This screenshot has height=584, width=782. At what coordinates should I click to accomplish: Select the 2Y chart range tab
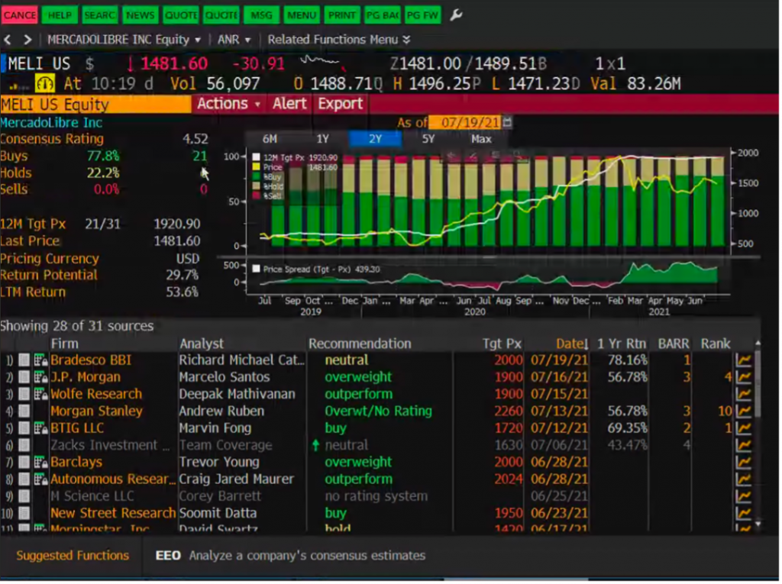click(376, 139)
